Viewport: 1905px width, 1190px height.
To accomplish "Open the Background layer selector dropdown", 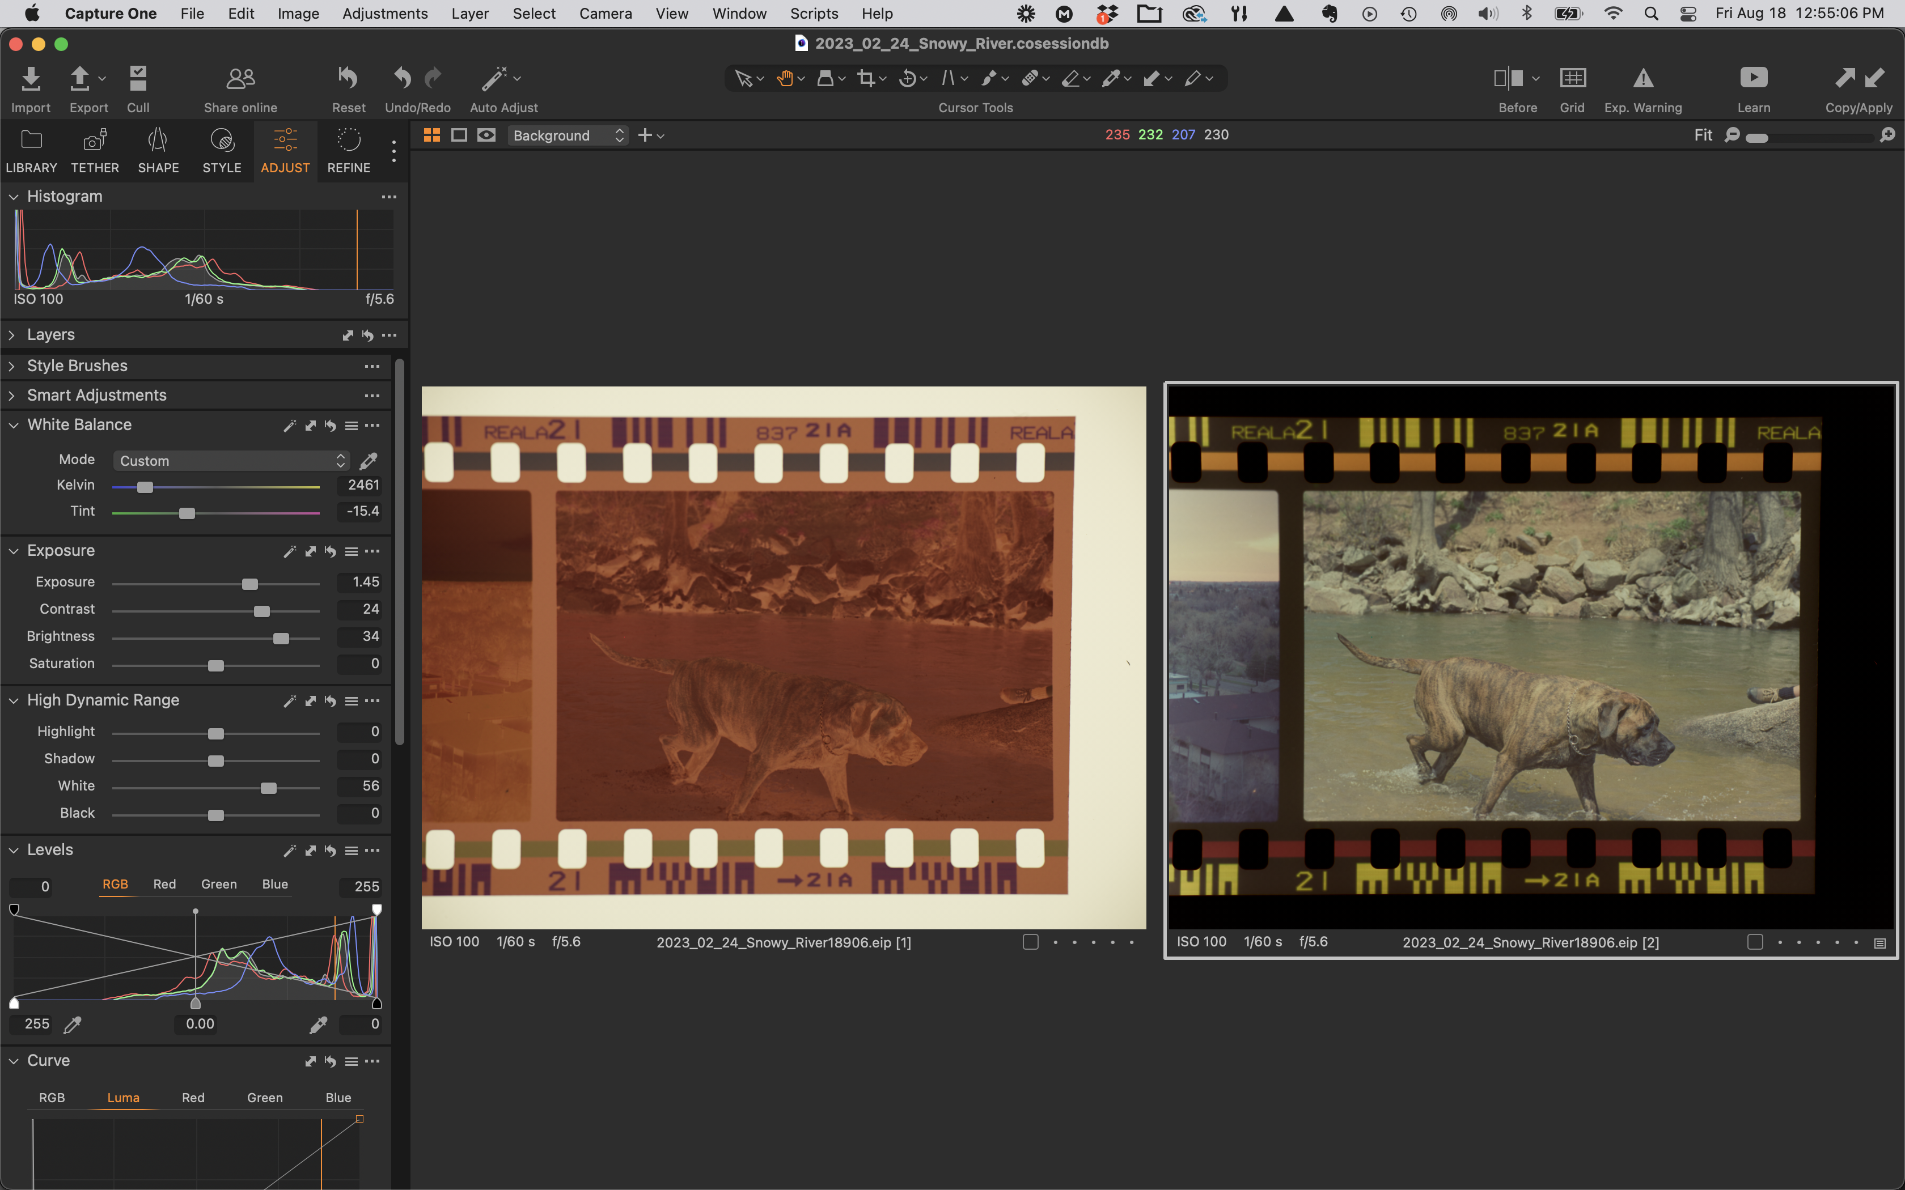I will pyautogui.click(x=568, y=135).
